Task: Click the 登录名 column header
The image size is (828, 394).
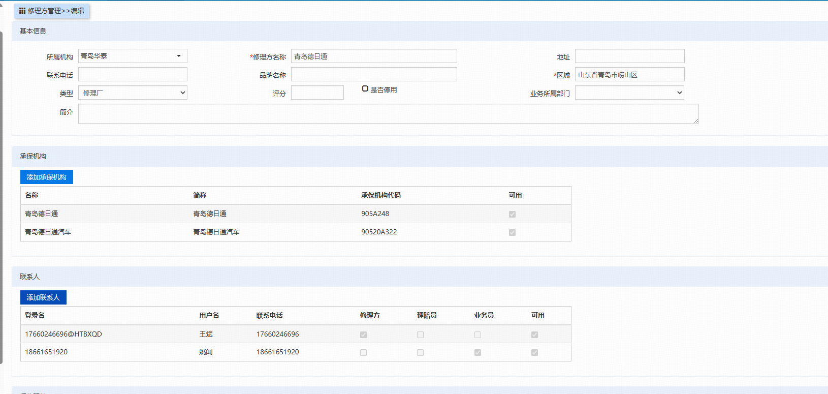Action: pos(35,315)
